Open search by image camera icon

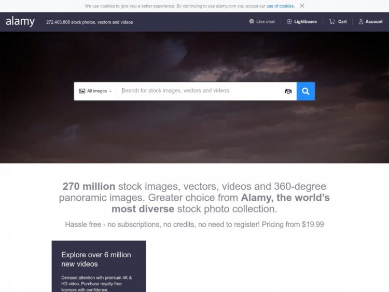[288, 91]
